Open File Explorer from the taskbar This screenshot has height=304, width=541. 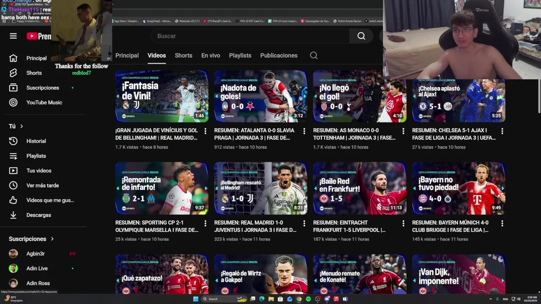(271, 299)
